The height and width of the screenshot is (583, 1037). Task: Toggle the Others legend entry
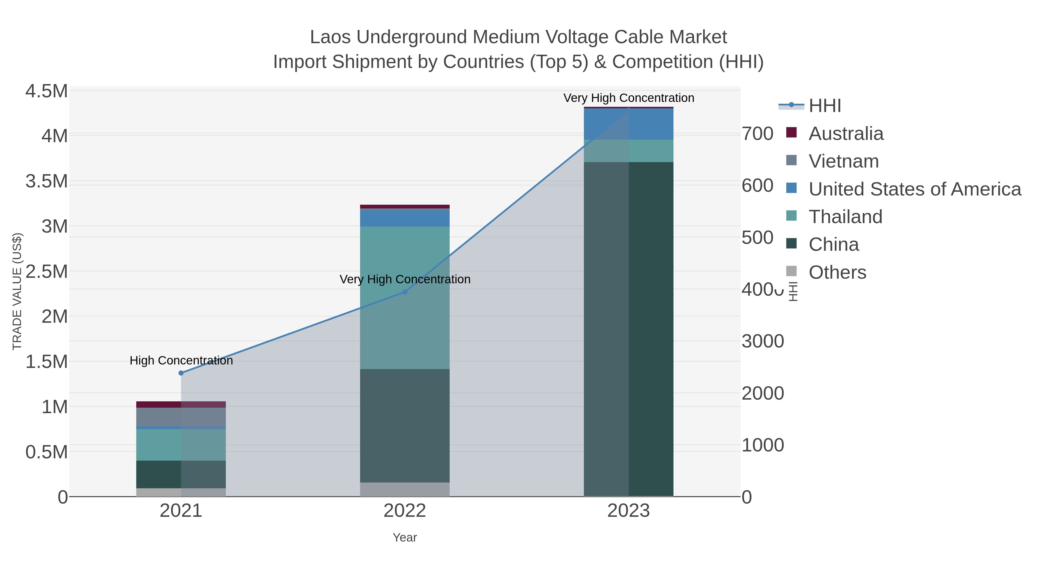click(826, 272)
